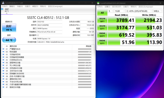
Task: Run the SEQ1M Q8T1 benchmark
Action: click(x=102, y=20)
